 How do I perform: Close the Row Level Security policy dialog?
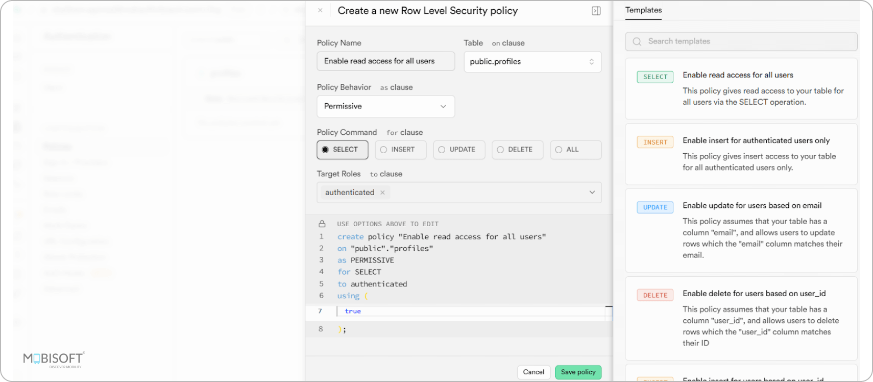point(320,10)
